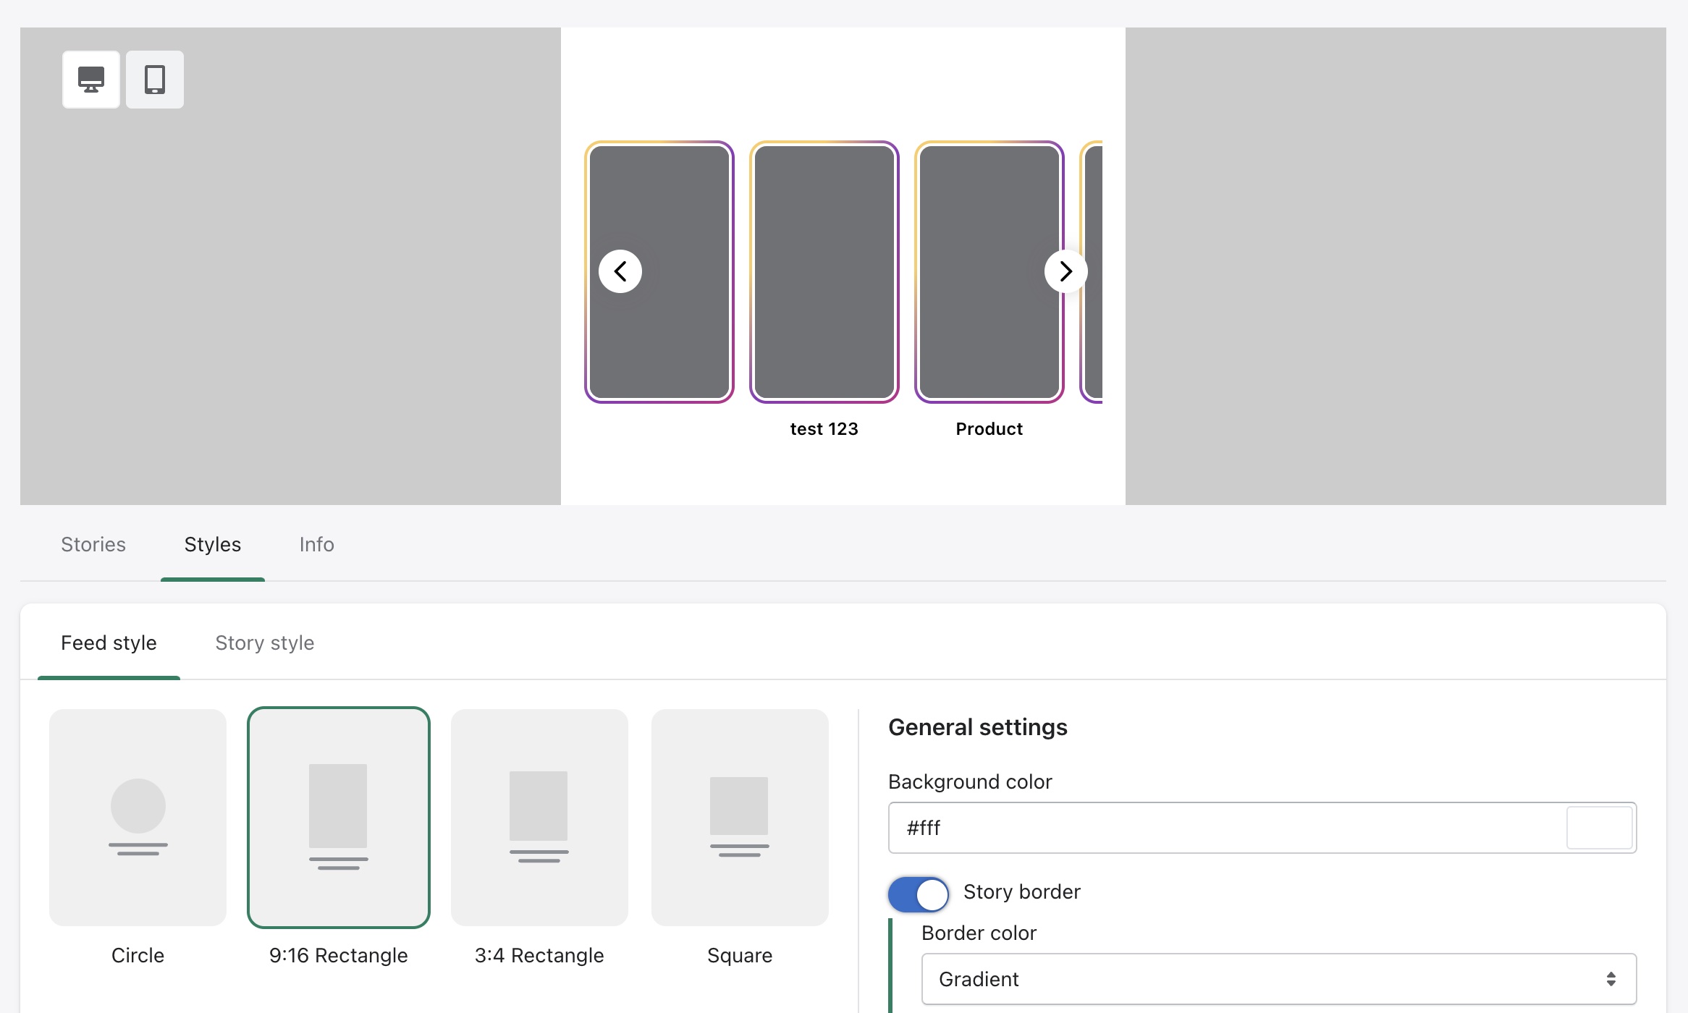Viewport: 1688px width, 1013px height.
Task: Click the Background color hex input
Action: [1223, 828]
